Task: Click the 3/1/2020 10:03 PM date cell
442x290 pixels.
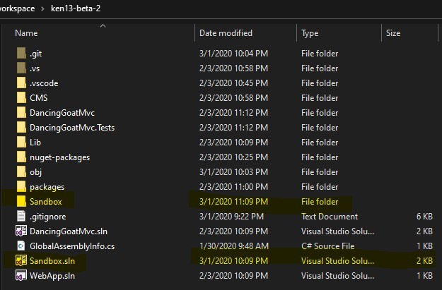Action: pos(233,172)
